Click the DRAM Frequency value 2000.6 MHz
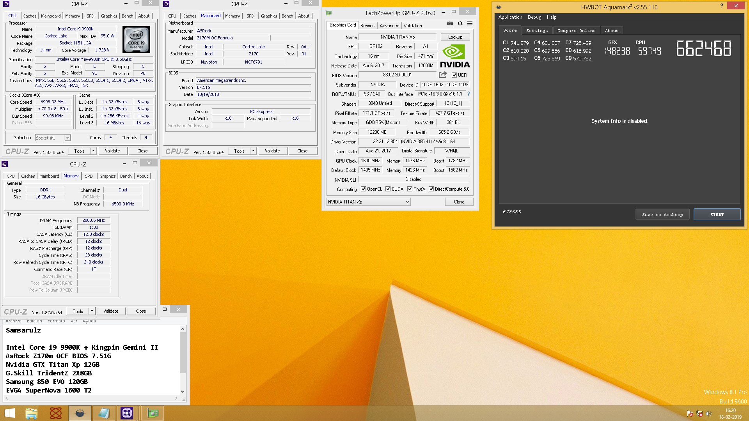Screen dimensions: 749x421 pos(94,220)
